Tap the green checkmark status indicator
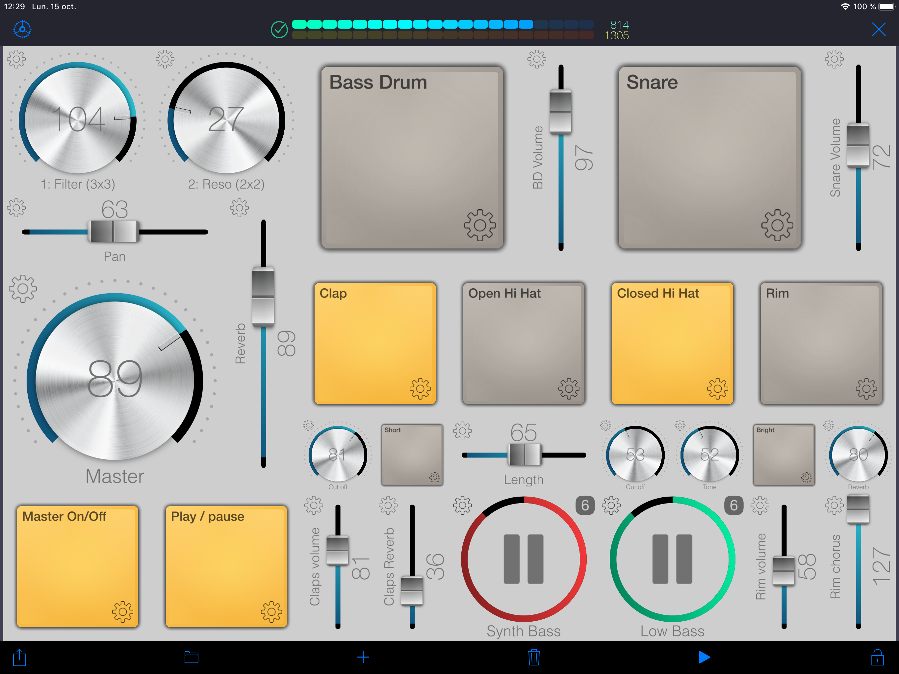The width and height of the screenshot is (899, 674). click(279, 30)
